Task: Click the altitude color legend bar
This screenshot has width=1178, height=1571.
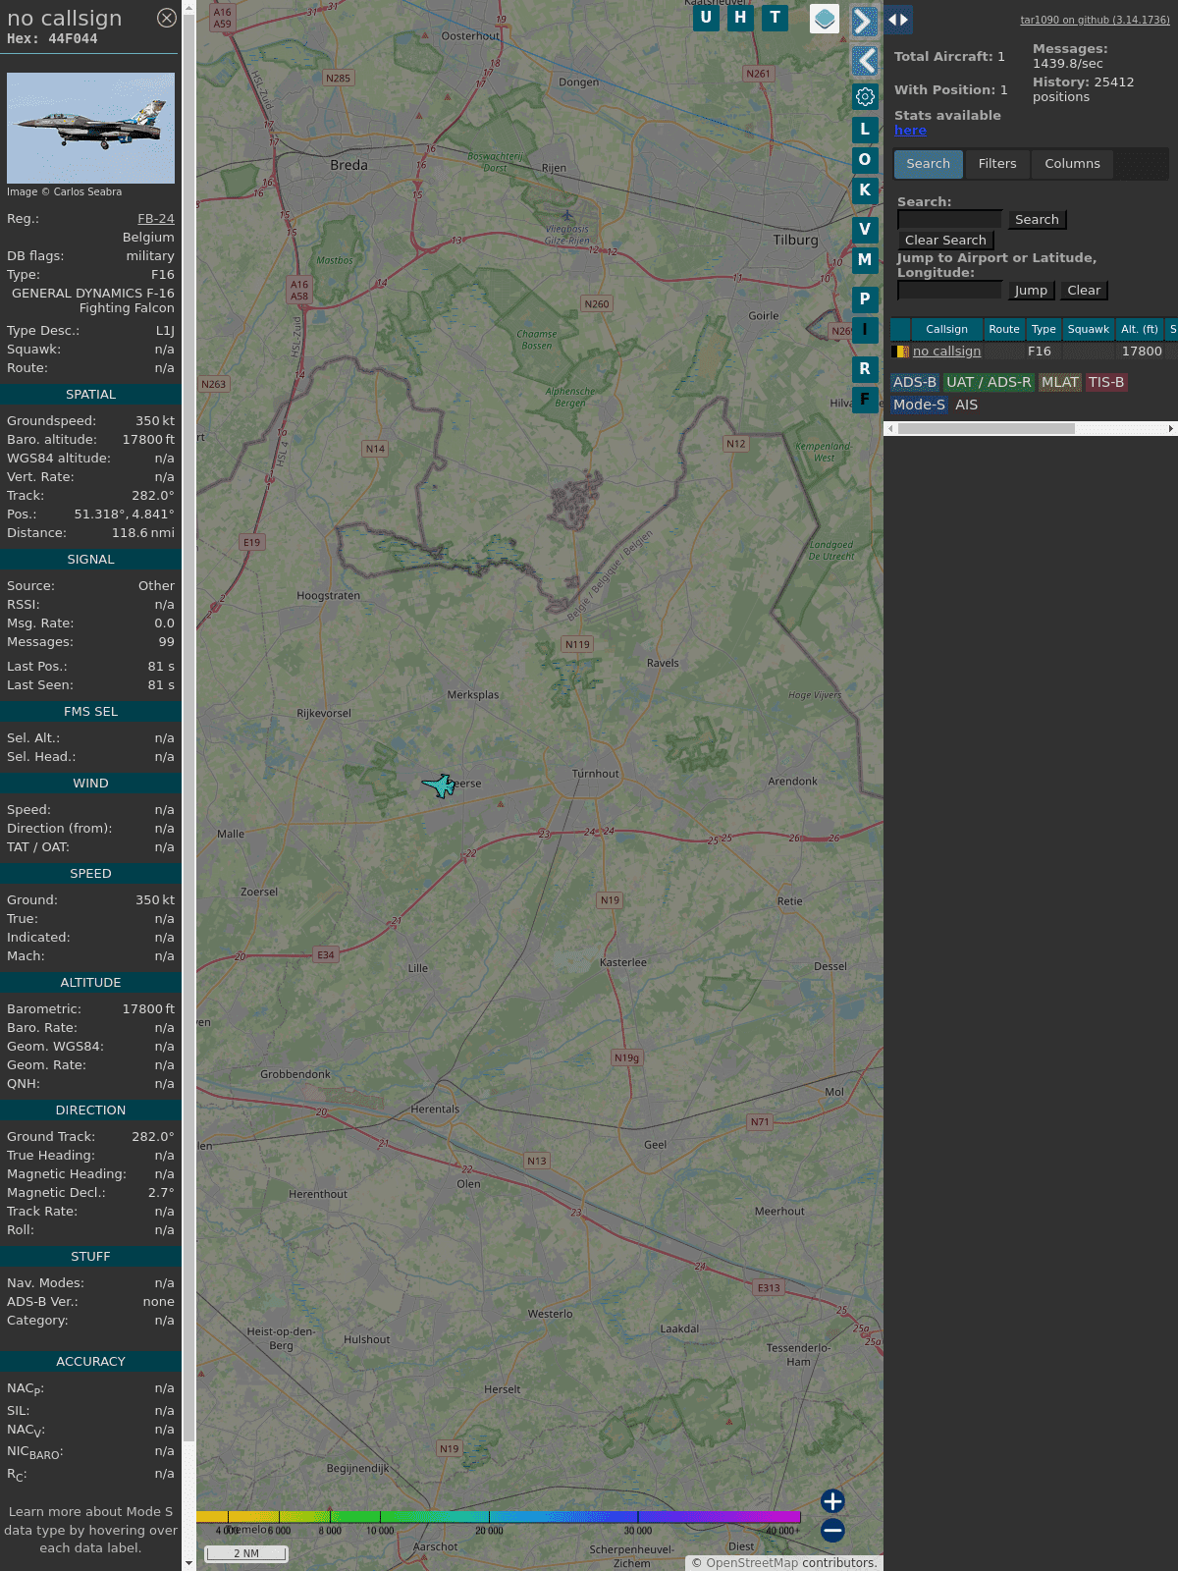Action: coord(499,1517)
